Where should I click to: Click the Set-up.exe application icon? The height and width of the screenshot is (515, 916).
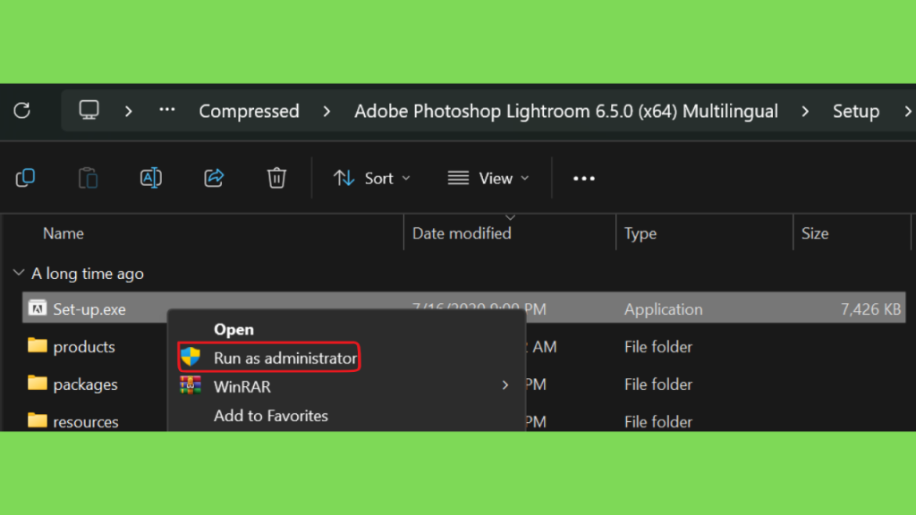38,308
